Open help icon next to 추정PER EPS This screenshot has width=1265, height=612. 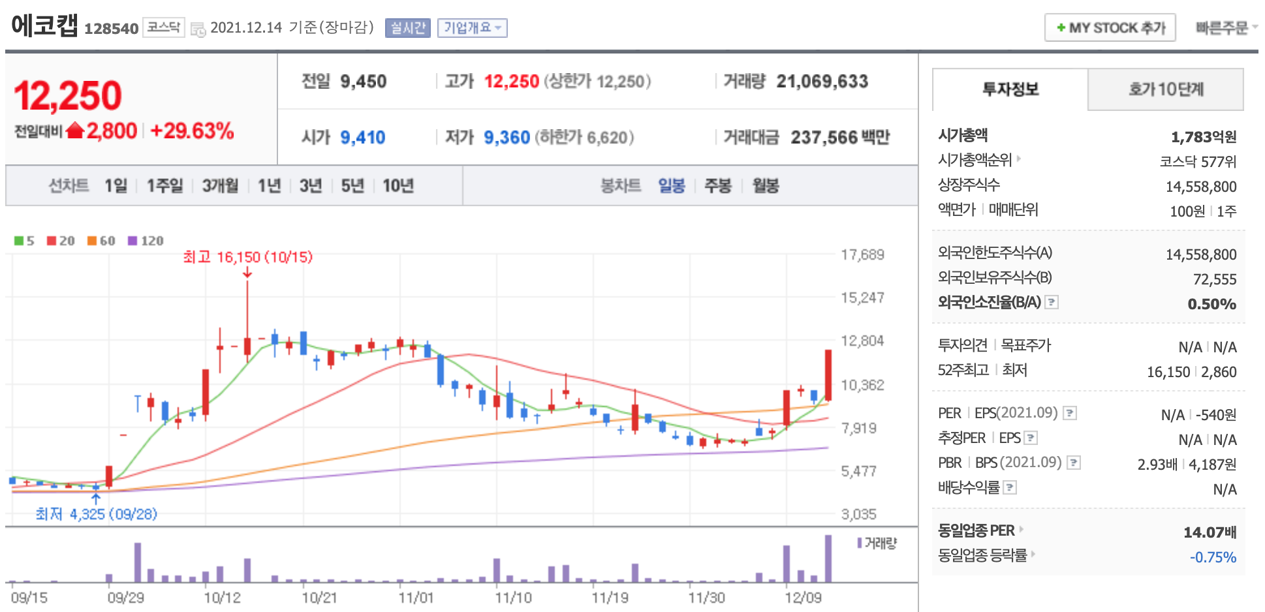tap(1031, 438)
